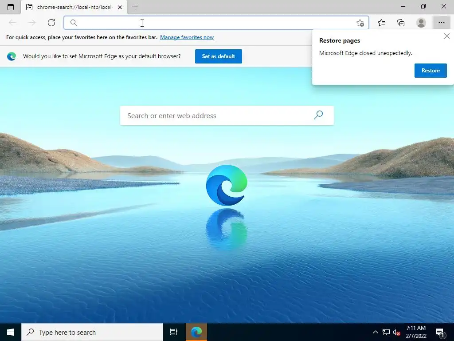Viewport: 454px width, 341px height.
Task: Click the Search or enter web address box
Action: pos(227,115)
